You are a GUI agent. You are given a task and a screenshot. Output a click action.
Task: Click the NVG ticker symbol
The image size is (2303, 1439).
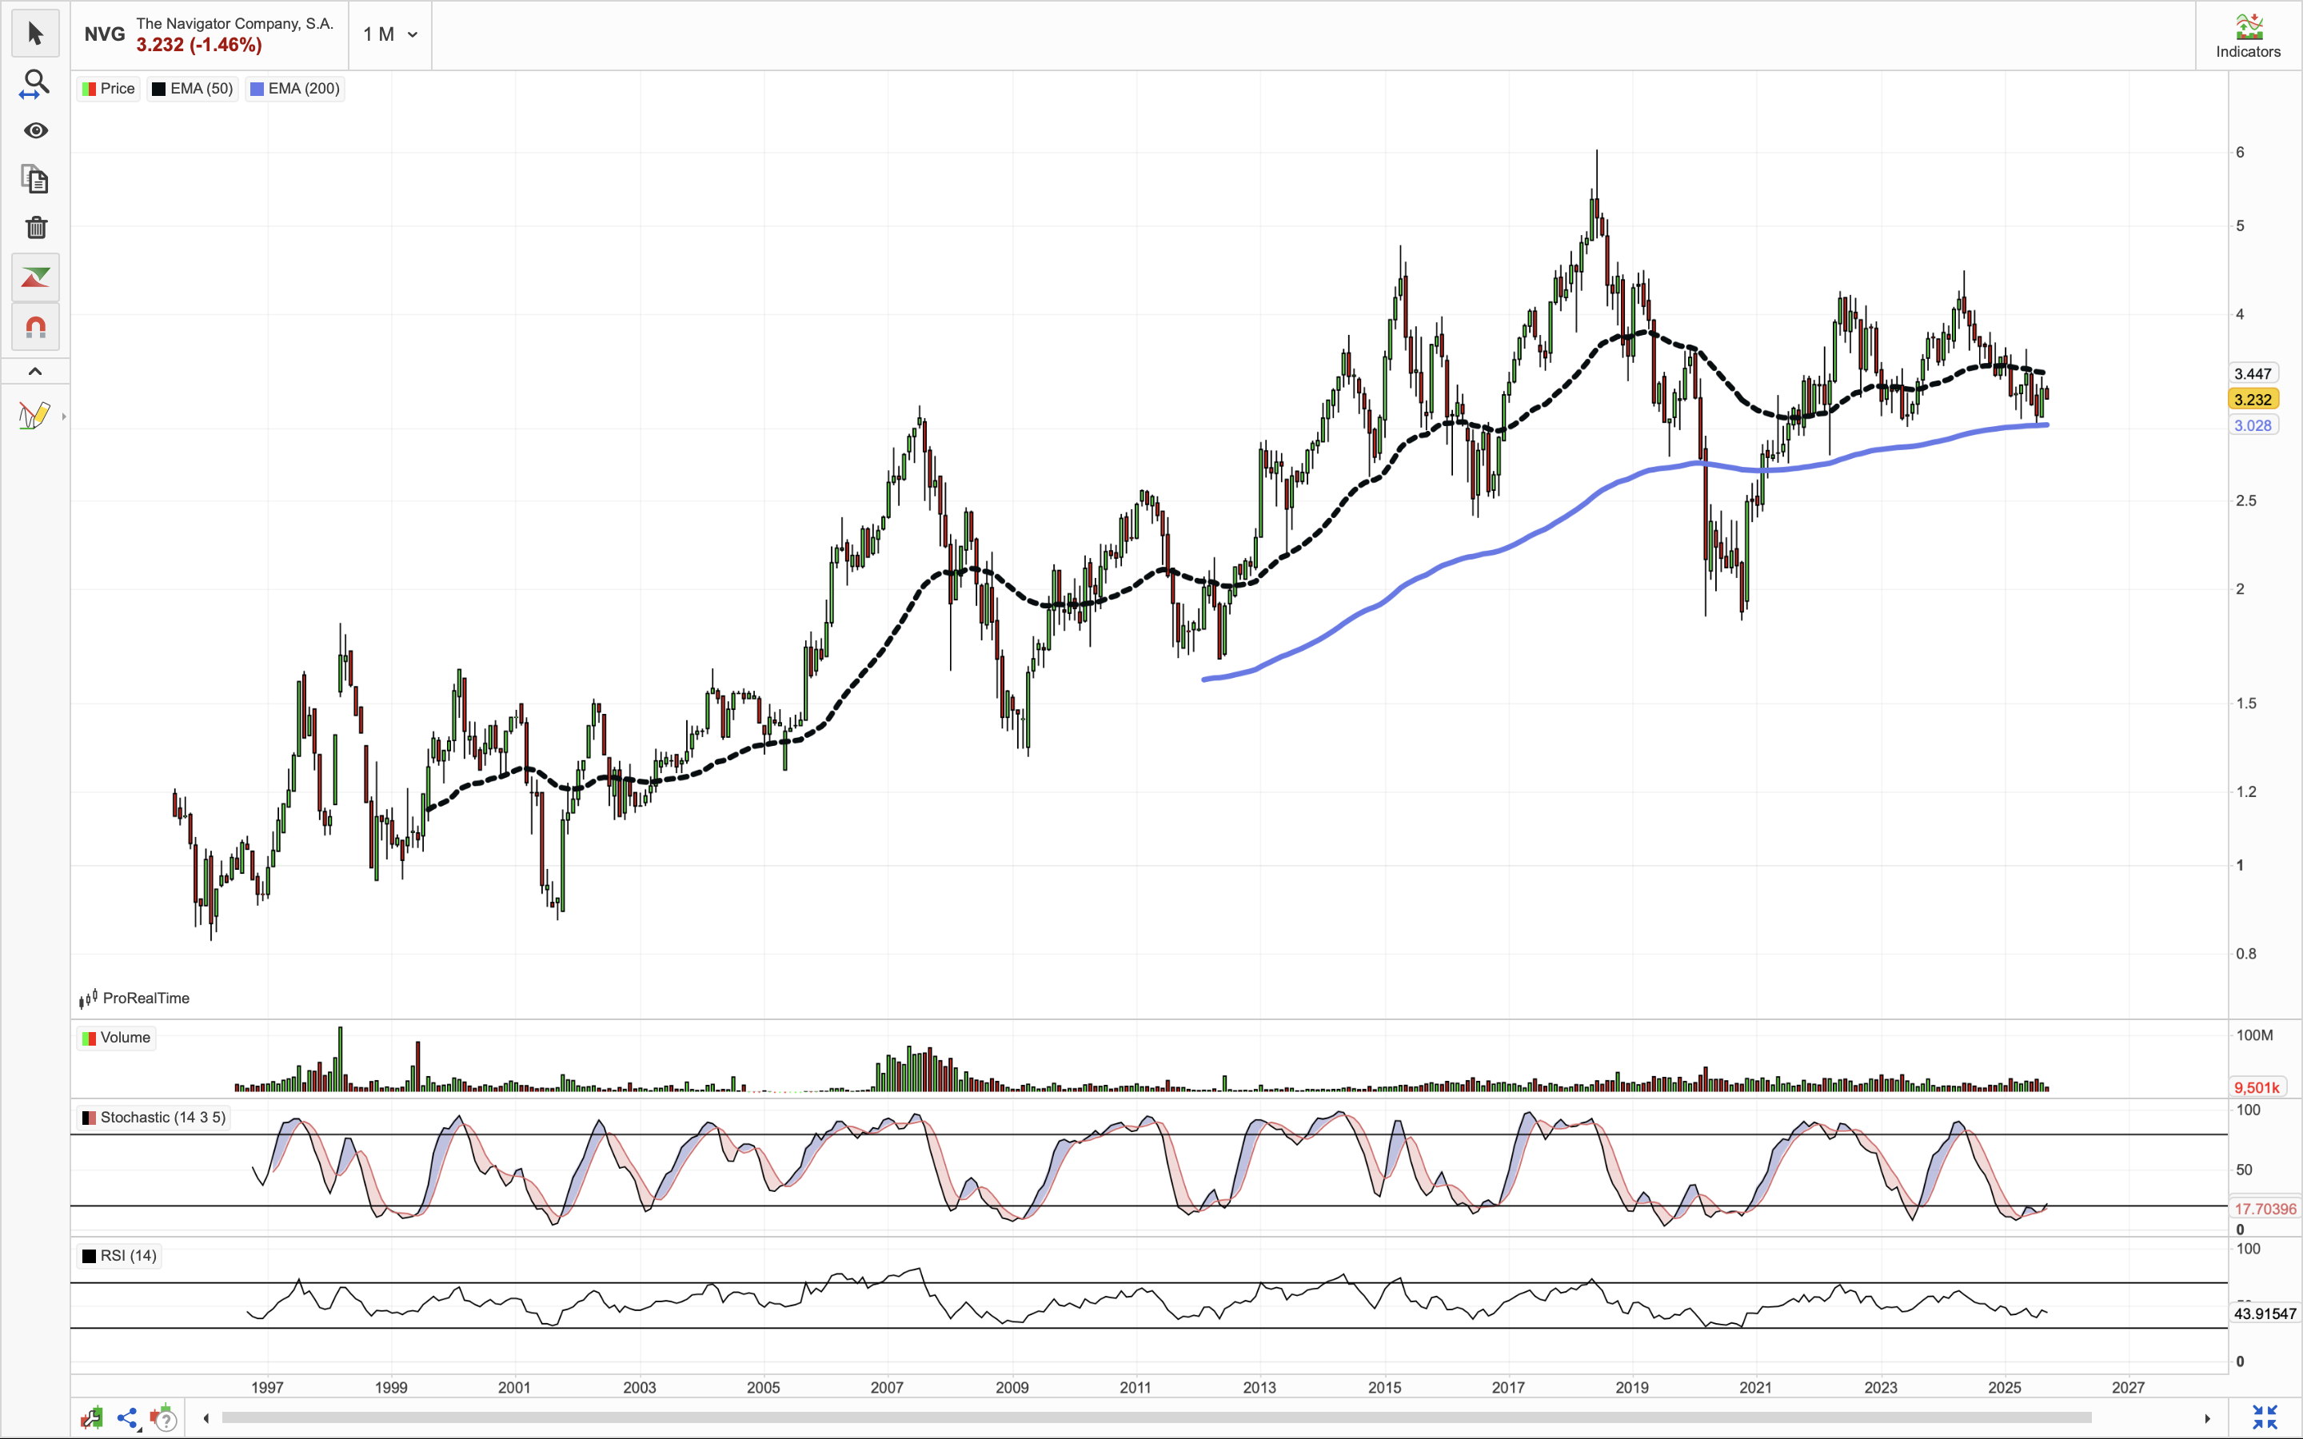[104, 34]
